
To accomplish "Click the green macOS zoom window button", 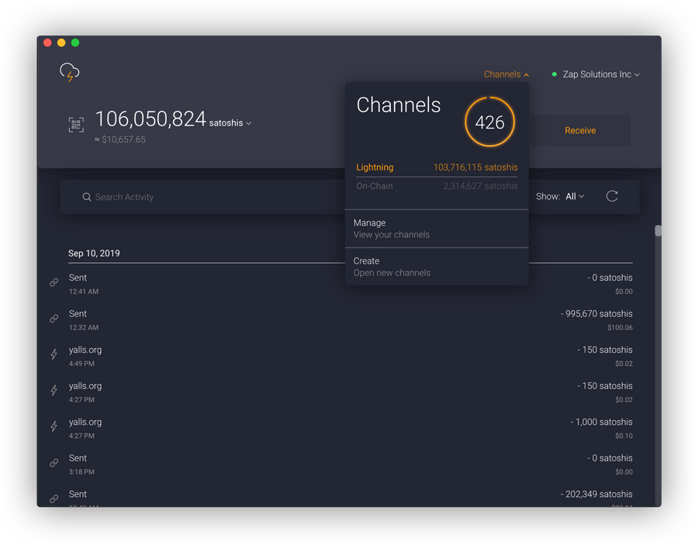I will coord(75,43).
